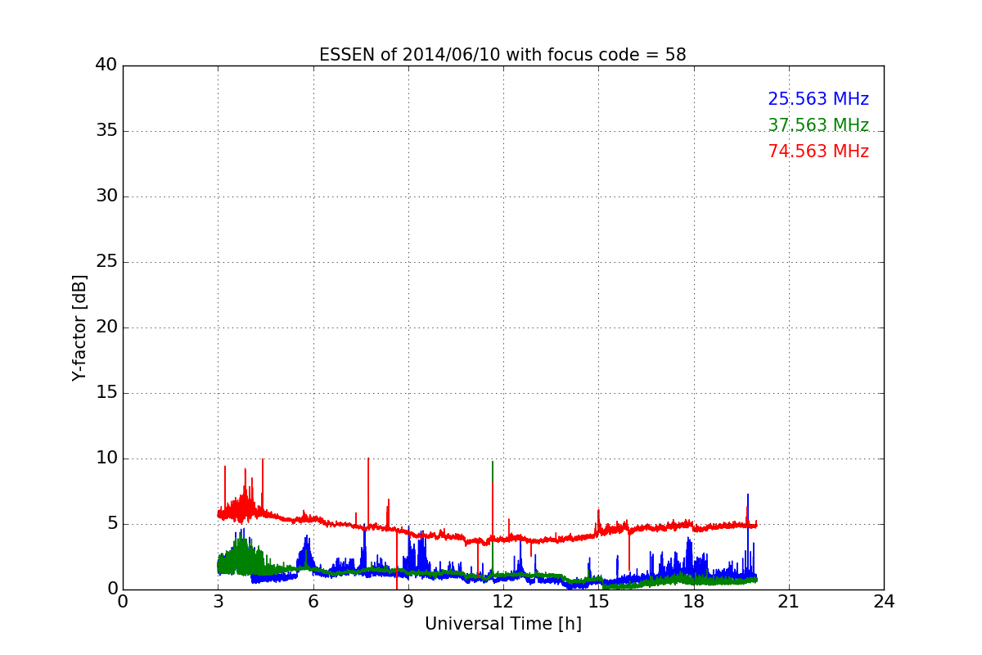Click the 'Y-factor [dB]' axis label
The image size is (982, 655).
coord(79,327)
